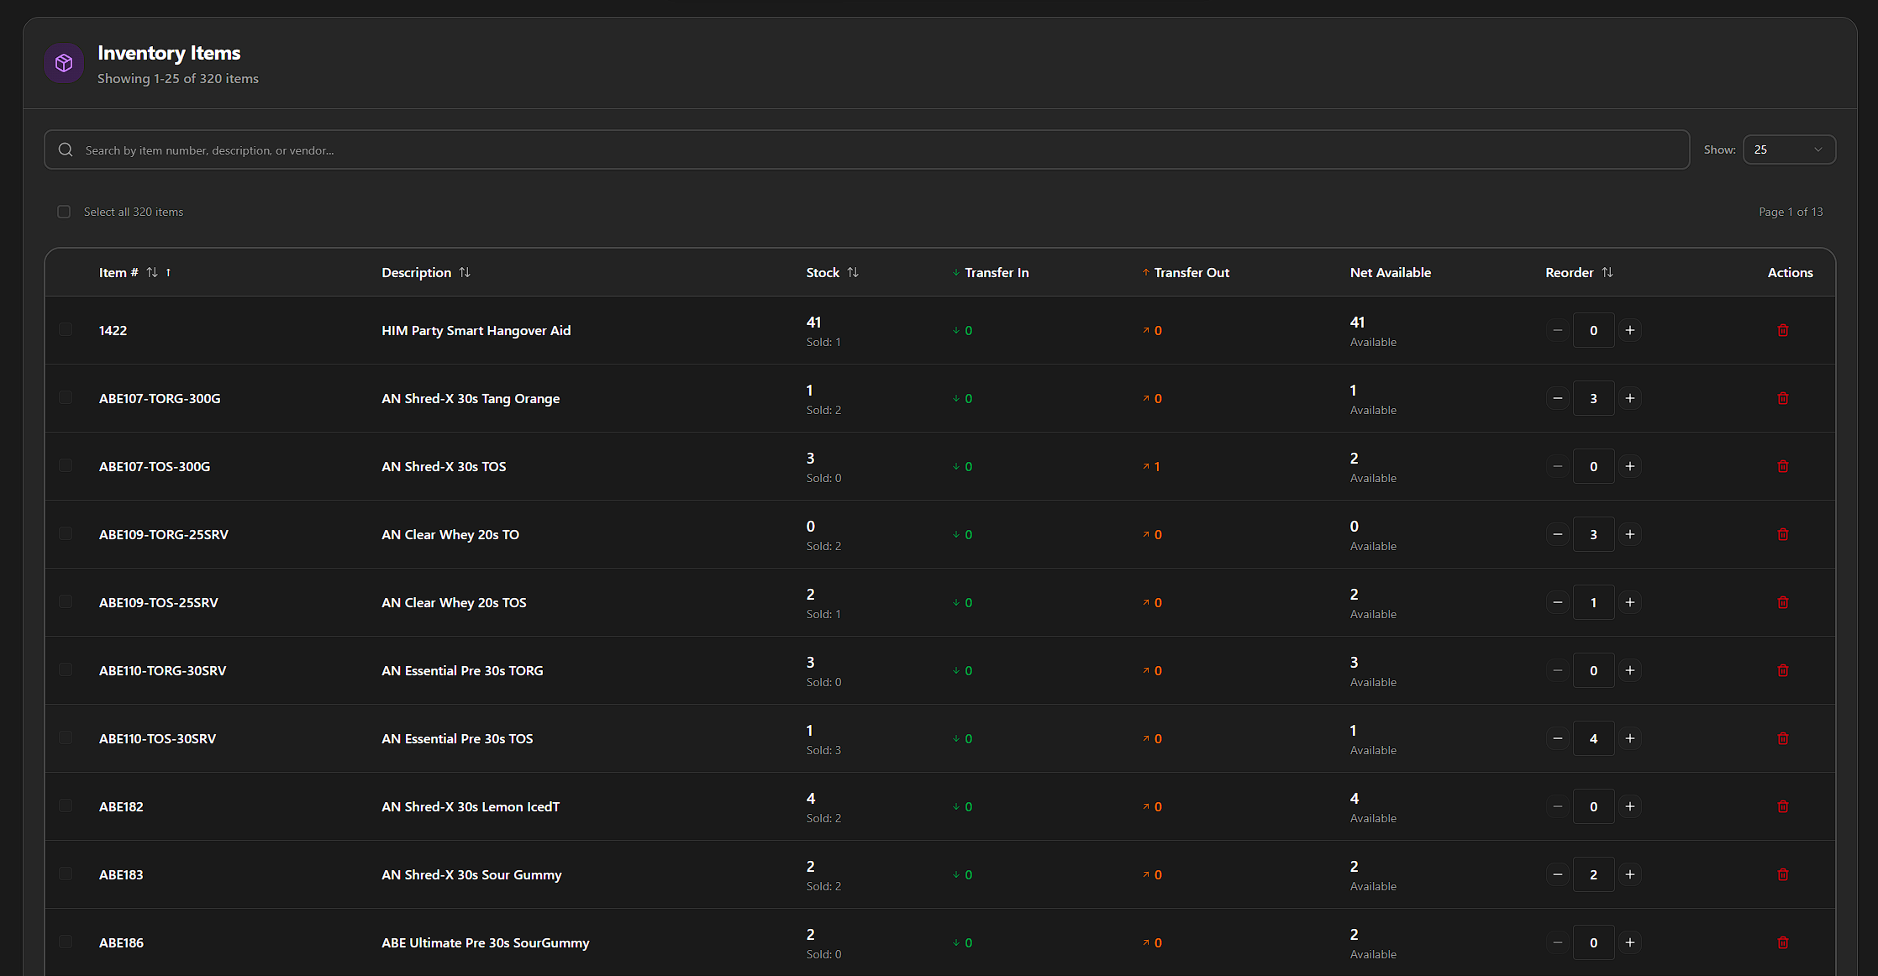The width and height of the screenshot is (1878, 976).
Task: Click plus on ABE182 reorder
Action: click(1629, 806)
